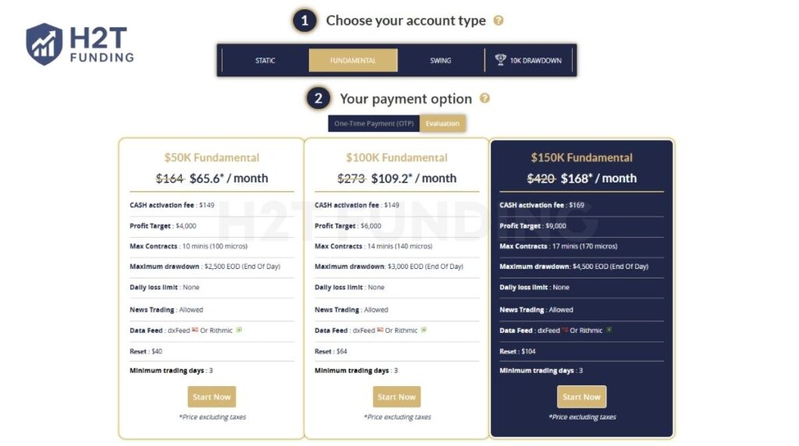Image resolution: width=799 pixels, height=446 pixels.
Task: Click Rithmic icon in $100K Fundamental card
Action: [424, 330]
